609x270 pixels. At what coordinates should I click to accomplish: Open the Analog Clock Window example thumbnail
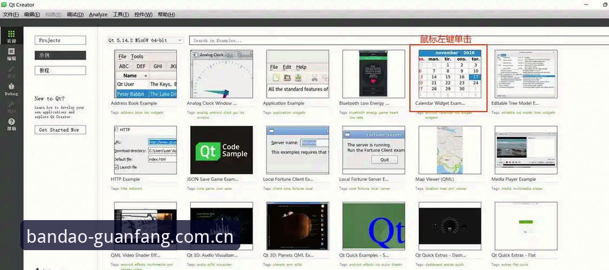(222, 74)
